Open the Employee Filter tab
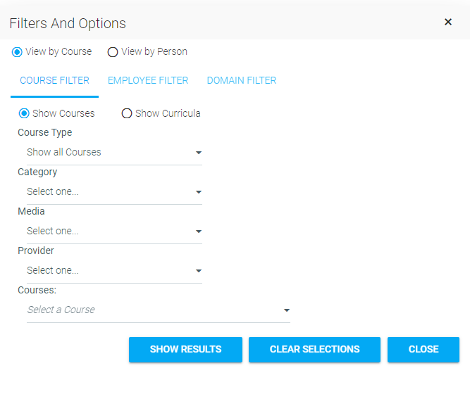470x406 pixels. pos(148,80)
